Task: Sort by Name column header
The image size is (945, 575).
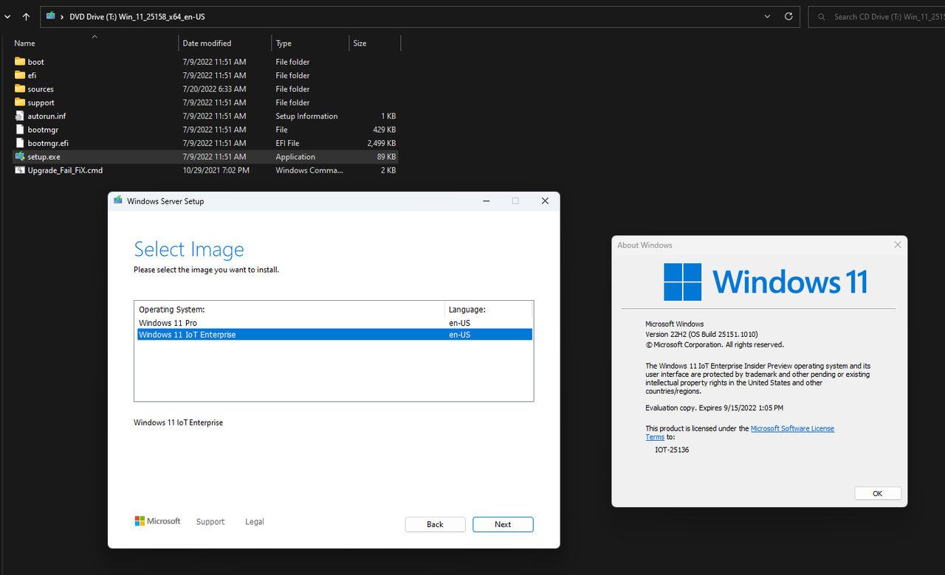Action: [x=24, y=43]
